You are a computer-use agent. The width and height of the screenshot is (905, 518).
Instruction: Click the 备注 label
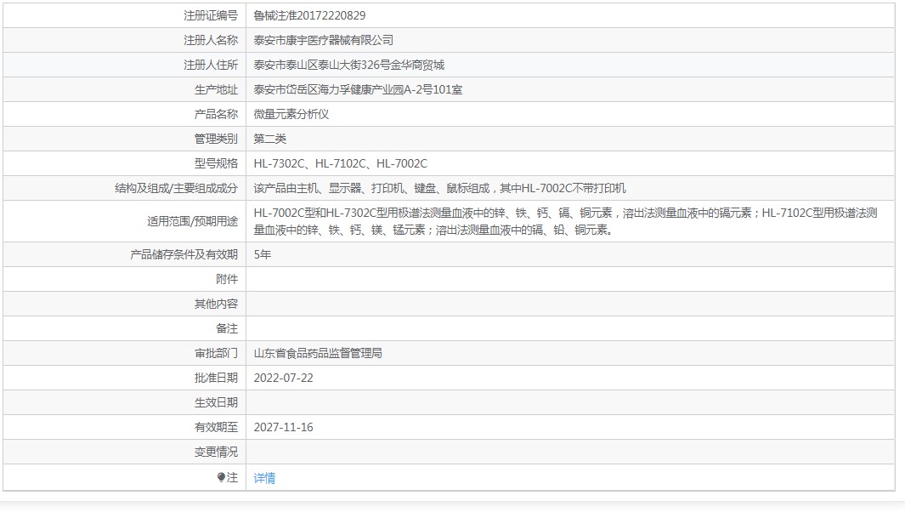point(227,328)
